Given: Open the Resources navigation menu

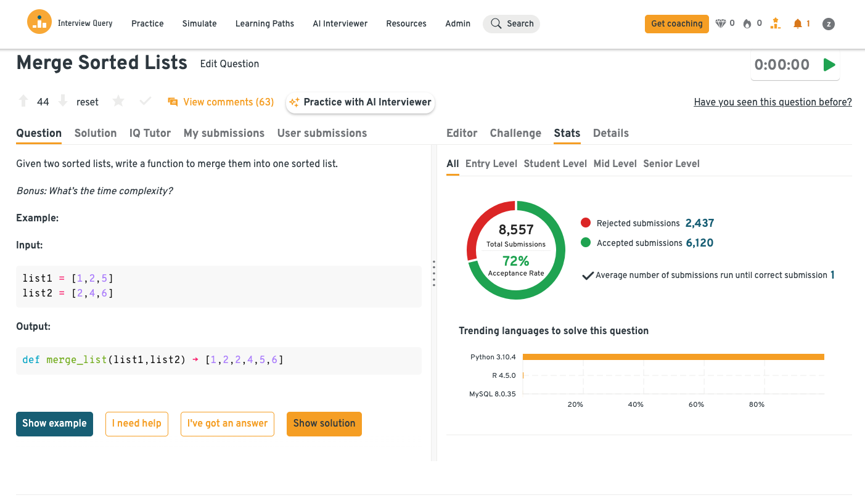Looking at the screenshot, I should tap(406, 23).
